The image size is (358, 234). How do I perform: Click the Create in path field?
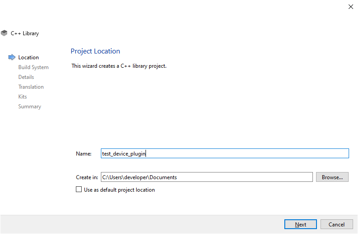pyautogui.click(x=207, y=177)
